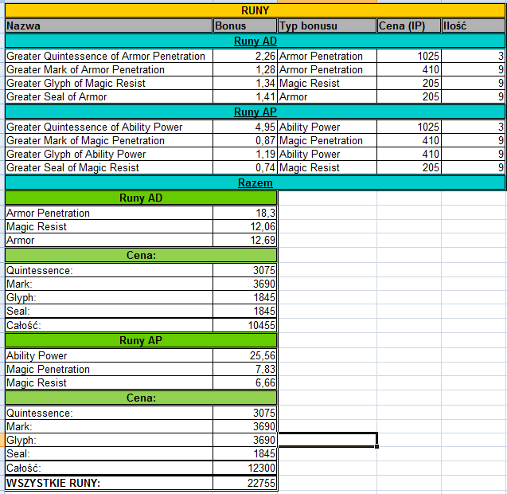Click the Greater Glyph of Magic Resist cell
The image size is (507, 494).
click(x=109, y=83)
